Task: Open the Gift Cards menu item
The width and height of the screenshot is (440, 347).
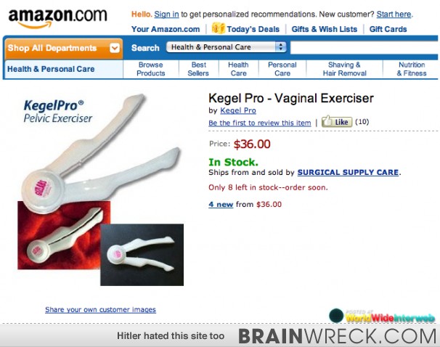Action: [388, 29]
